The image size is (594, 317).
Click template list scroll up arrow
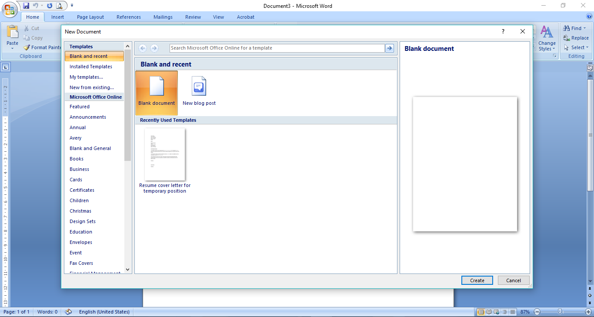(128, 46)
